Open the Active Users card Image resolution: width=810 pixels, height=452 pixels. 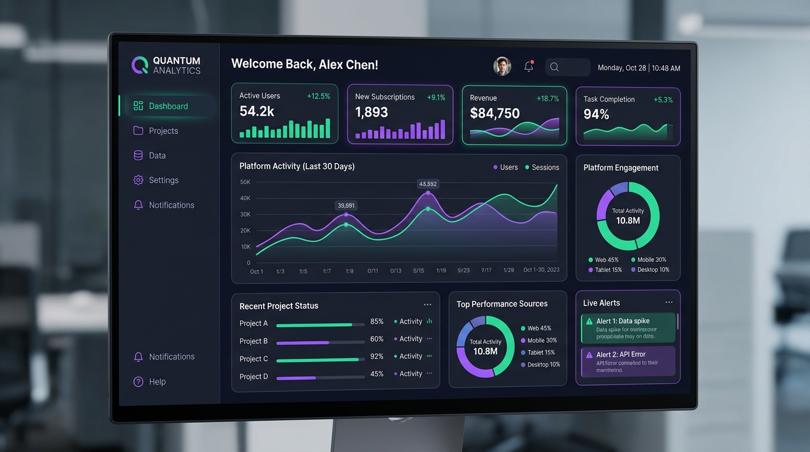(x=285, y=114)
